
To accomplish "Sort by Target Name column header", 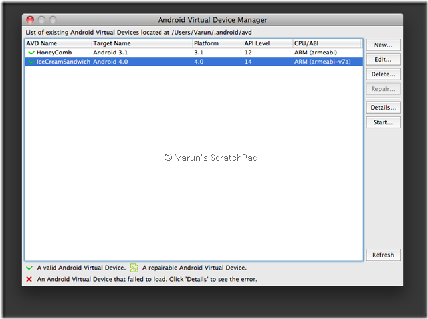I will pos(142,43).
